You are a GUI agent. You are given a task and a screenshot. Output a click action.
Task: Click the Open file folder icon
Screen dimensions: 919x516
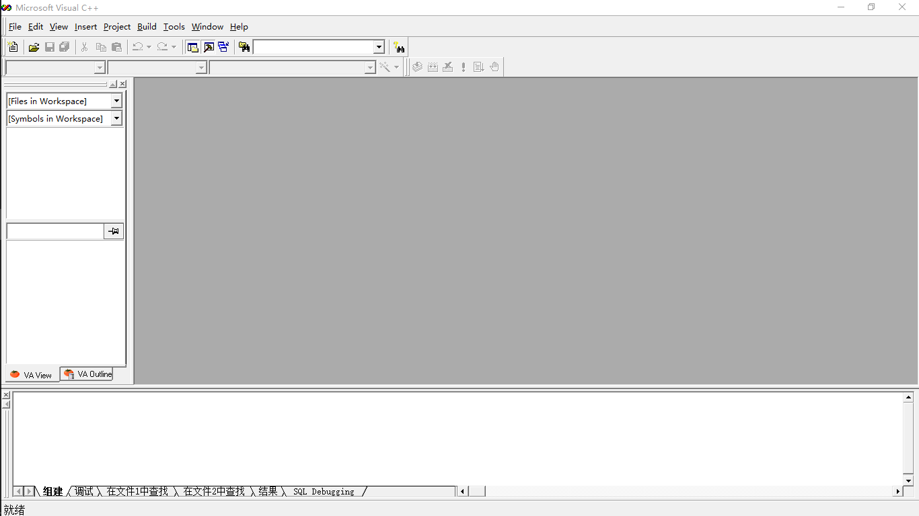pos(34,47)
